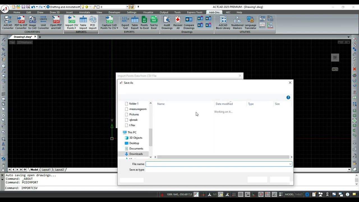
Task: Export Text to Excel
Action: (x=154, y=23)
